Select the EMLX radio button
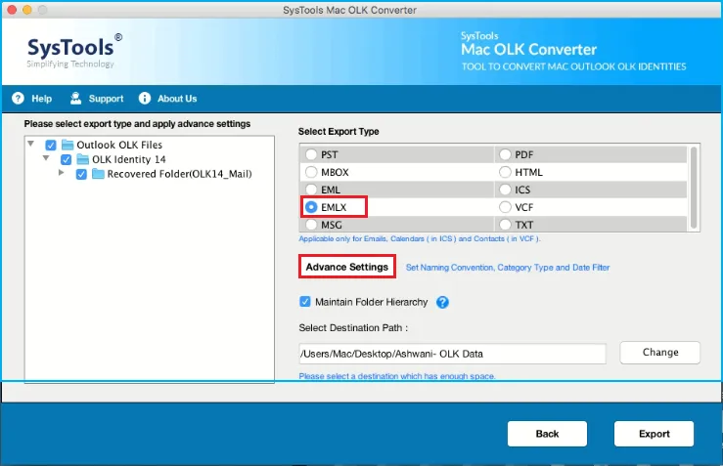The height and width of the screenshot is (466, 723). click(311, 207)
